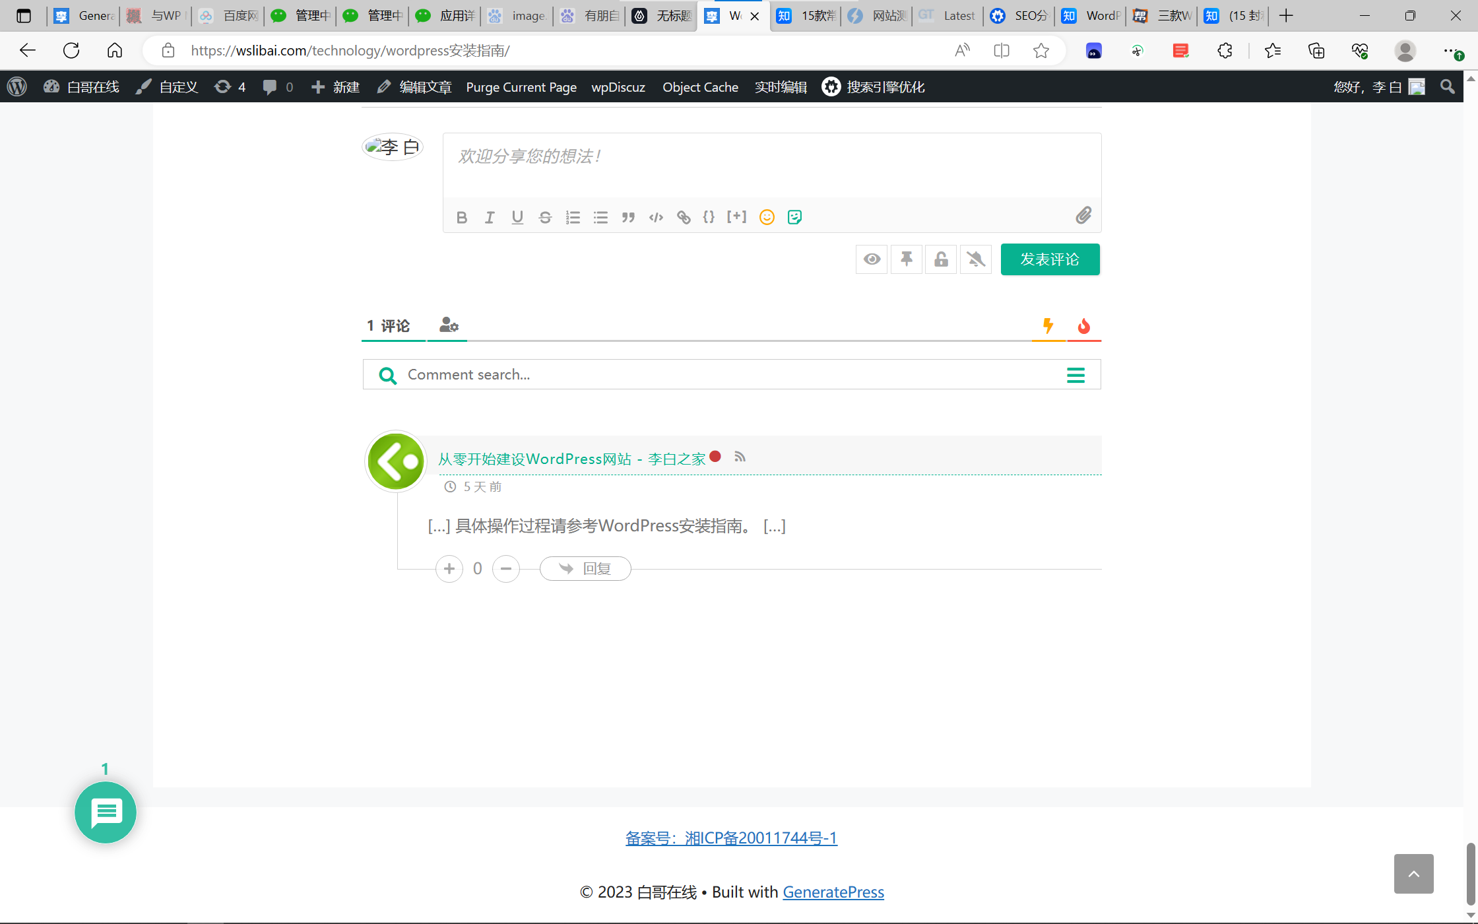Expand the comment search hamburger menu
Image resolution: width=1478 pixels, height=924 pixels.
(1076, 375)
